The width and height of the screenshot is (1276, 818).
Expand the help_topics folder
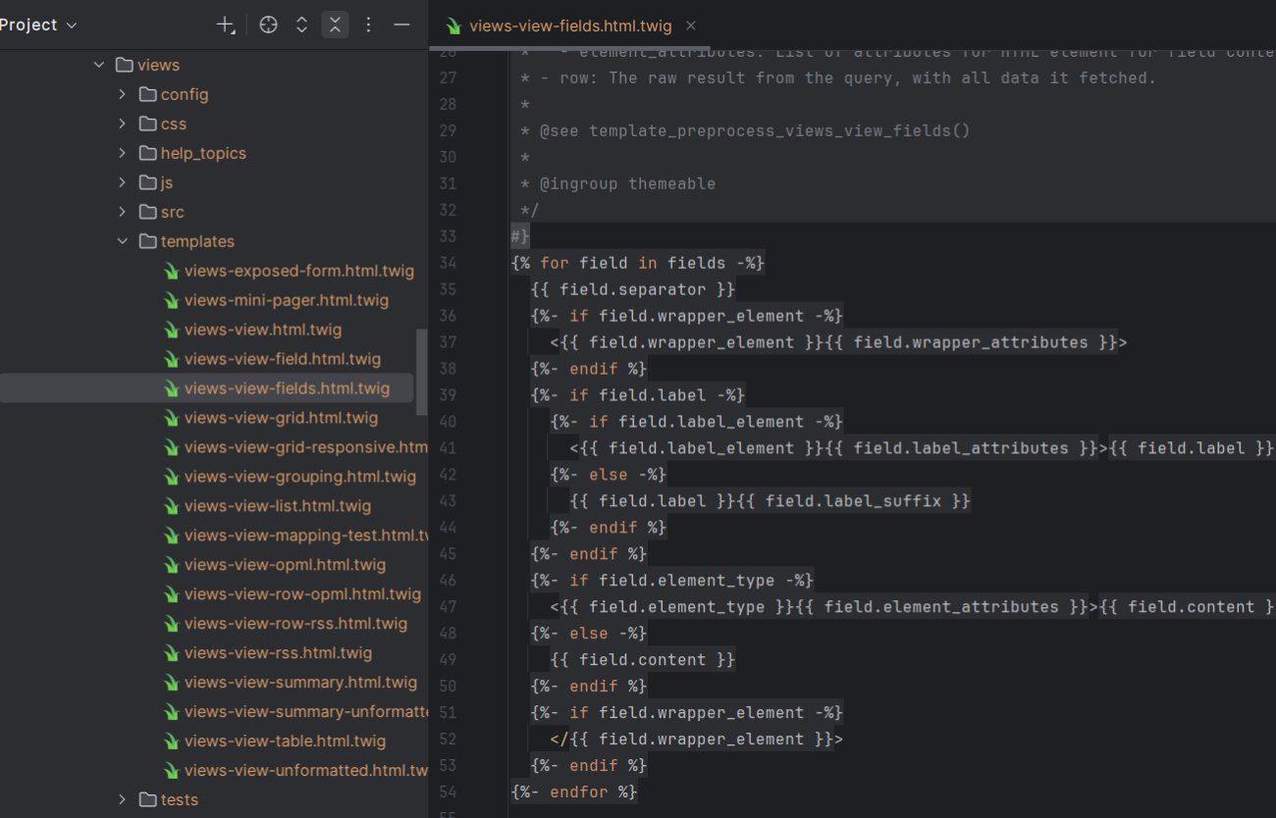[122, 153]
